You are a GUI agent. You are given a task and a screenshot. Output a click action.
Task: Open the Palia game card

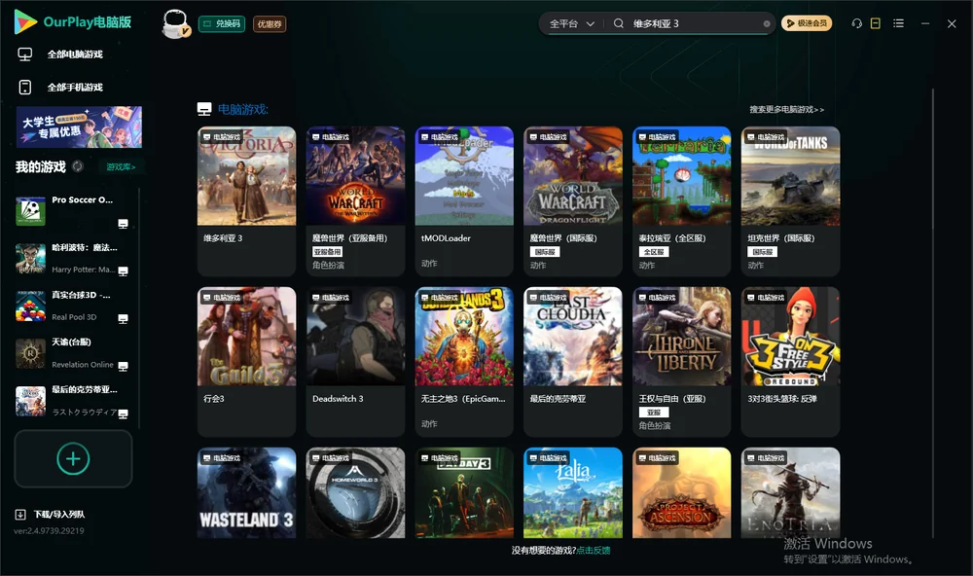coord(573,493)
